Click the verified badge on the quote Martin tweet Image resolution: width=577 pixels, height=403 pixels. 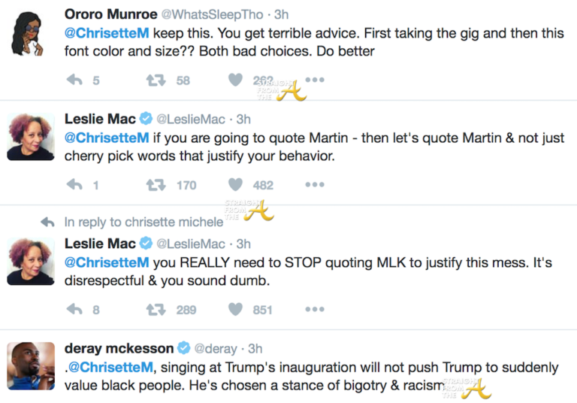point(146,119)
